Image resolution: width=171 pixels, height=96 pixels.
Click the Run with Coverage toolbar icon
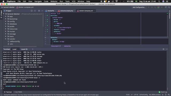click(155, 7)
